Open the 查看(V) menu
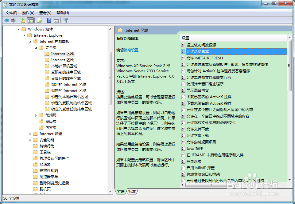The width and height of the screenshot is (295, 204). point(45,13)
